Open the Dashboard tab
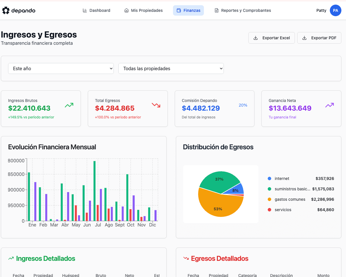 [96, 10]
